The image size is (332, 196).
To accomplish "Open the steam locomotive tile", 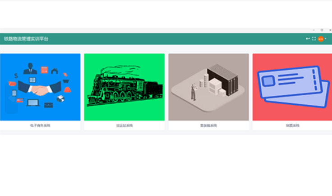I will [124, 87].
